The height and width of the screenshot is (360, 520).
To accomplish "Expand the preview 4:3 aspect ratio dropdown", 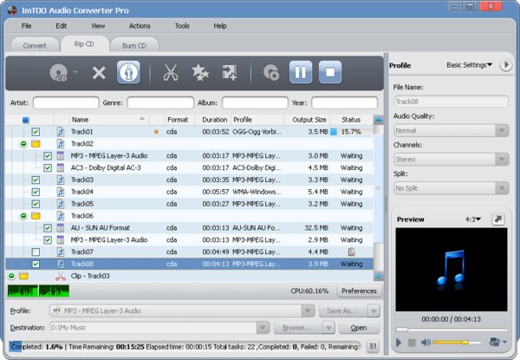I will [x=471, y=219].
